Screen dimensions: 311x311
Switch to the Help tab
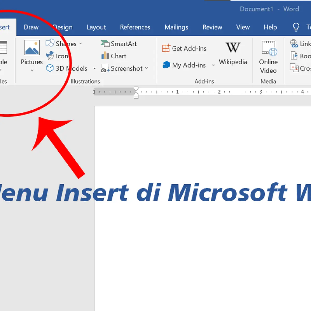tap(270, 27)
